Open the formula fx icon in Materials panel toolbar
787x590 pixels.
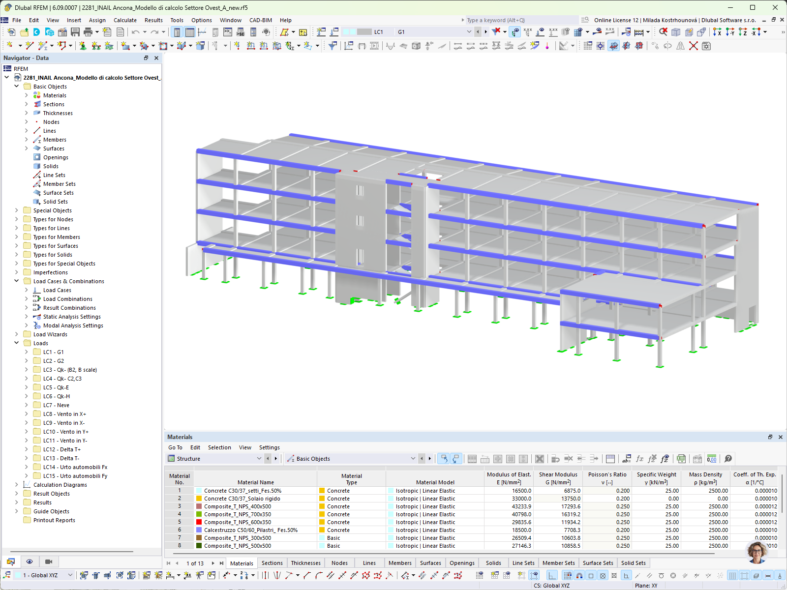[x=639, y=459]
